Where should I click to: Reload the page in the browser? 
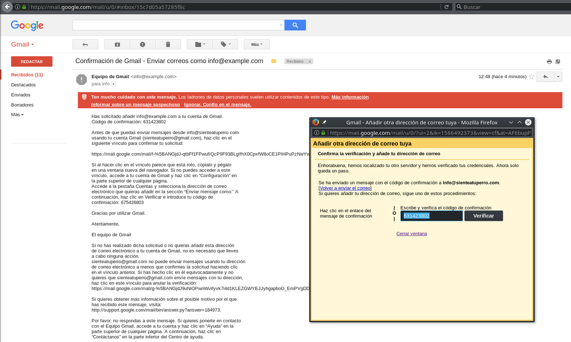(446, 7)
